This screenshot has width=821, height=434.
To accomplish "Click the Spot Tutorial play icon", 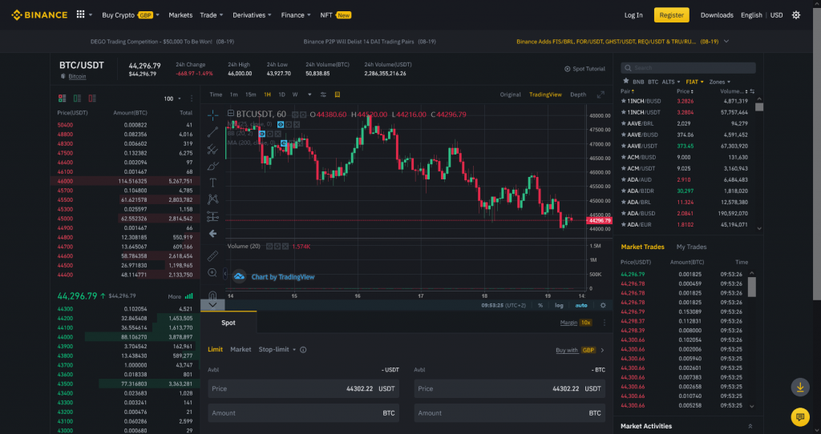I will tap(567, 69).
